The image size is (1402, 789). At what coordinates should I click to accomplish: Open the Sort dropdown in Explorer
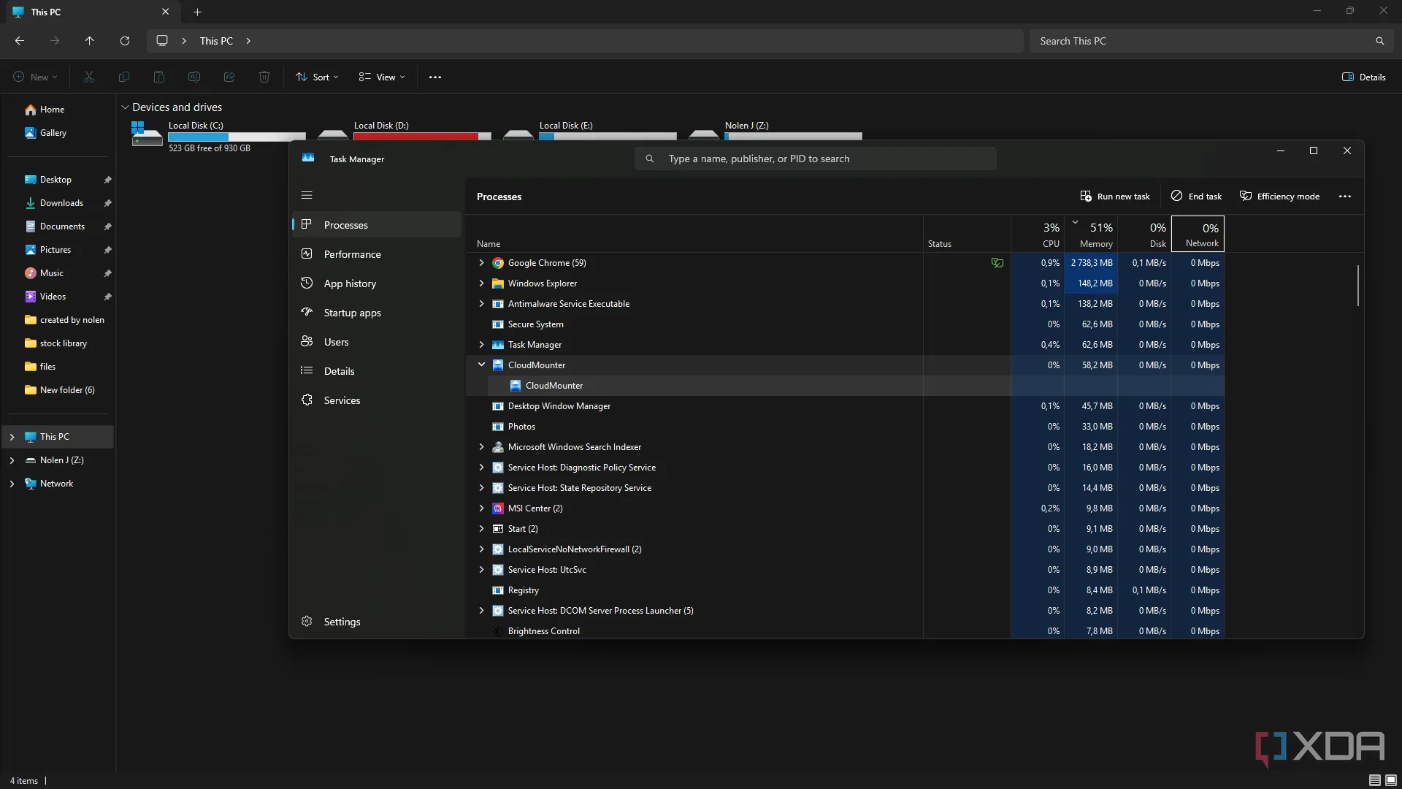coord(318,77)
